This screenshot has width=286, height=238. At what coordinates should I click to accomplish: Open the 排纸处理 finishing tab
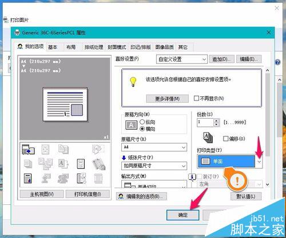pos(94,47)
